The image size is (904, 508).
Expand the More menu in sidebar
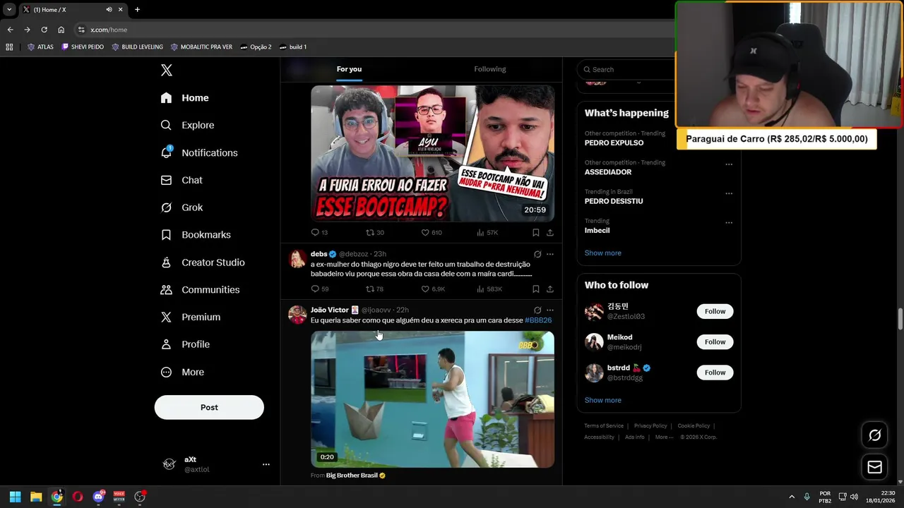tap(182, 372)
